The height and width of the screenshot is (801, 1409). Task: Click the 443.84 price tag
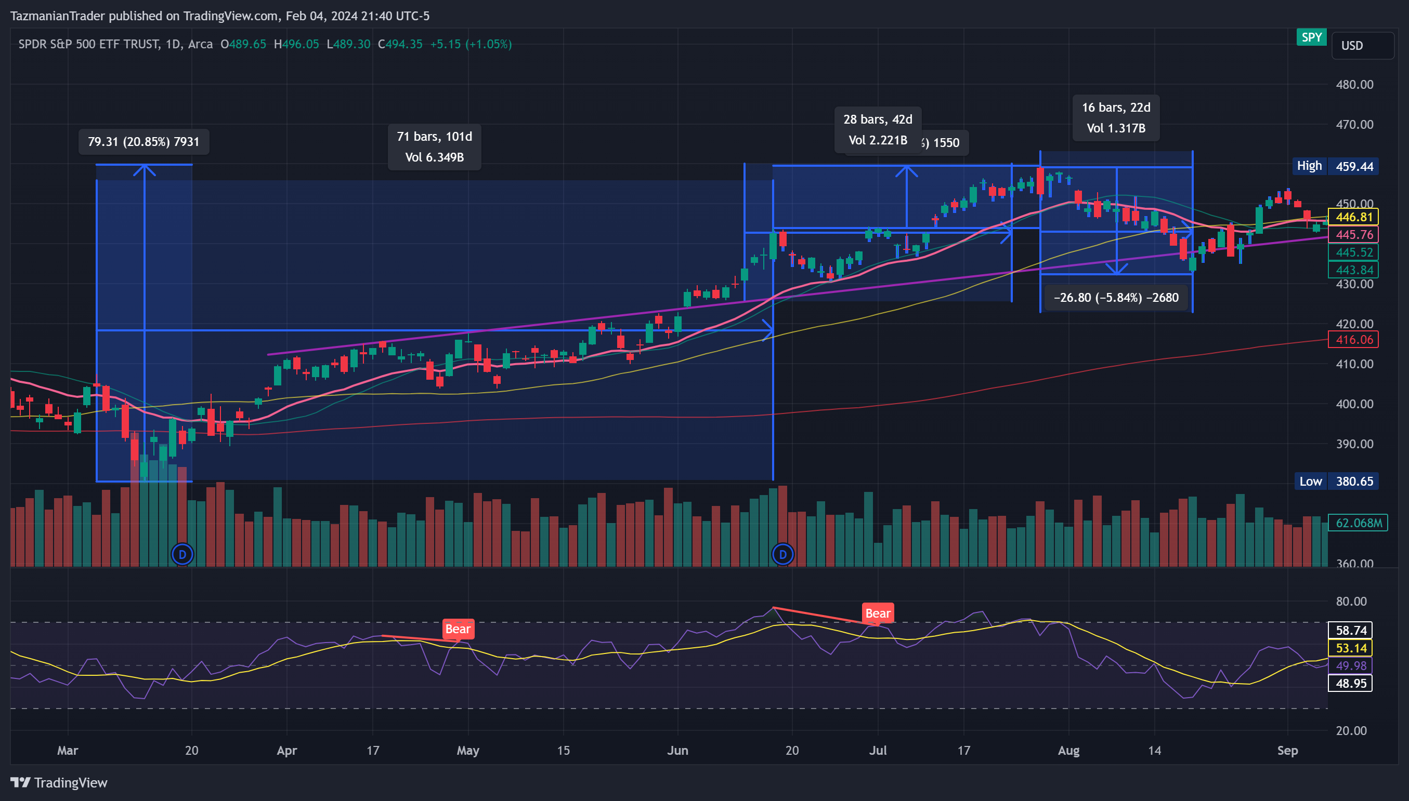click(1353, 270)
